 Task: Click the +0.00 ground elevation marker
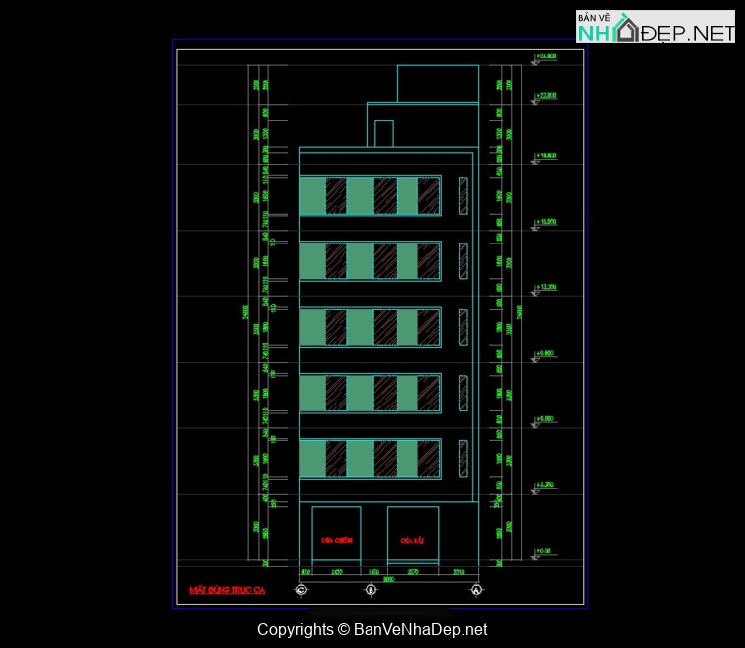[x=543, y=551]
